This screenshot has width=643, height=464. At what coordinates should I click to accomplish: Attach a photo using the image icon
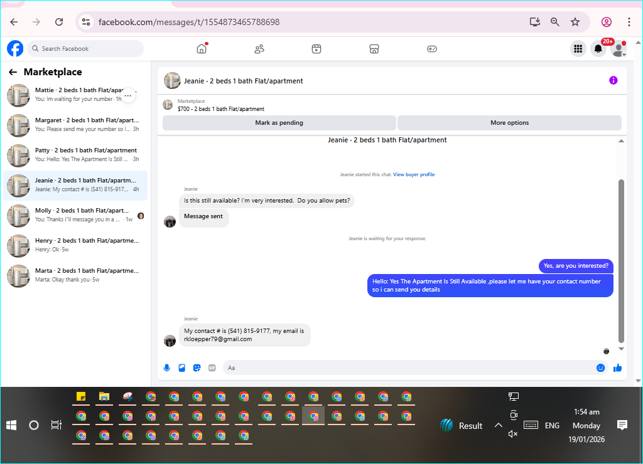pyautogui.click(x=182, y=368)
